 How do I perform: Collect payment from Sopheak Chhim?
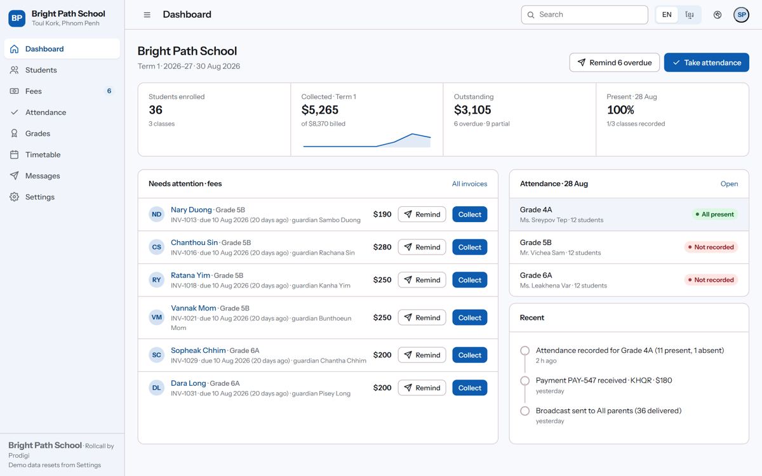pos(470,355)
